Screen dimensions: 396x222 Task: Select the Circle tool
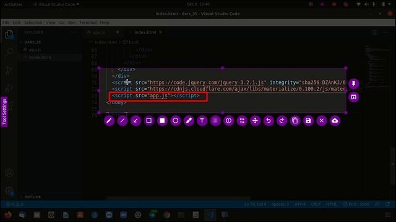coord(176,121)
